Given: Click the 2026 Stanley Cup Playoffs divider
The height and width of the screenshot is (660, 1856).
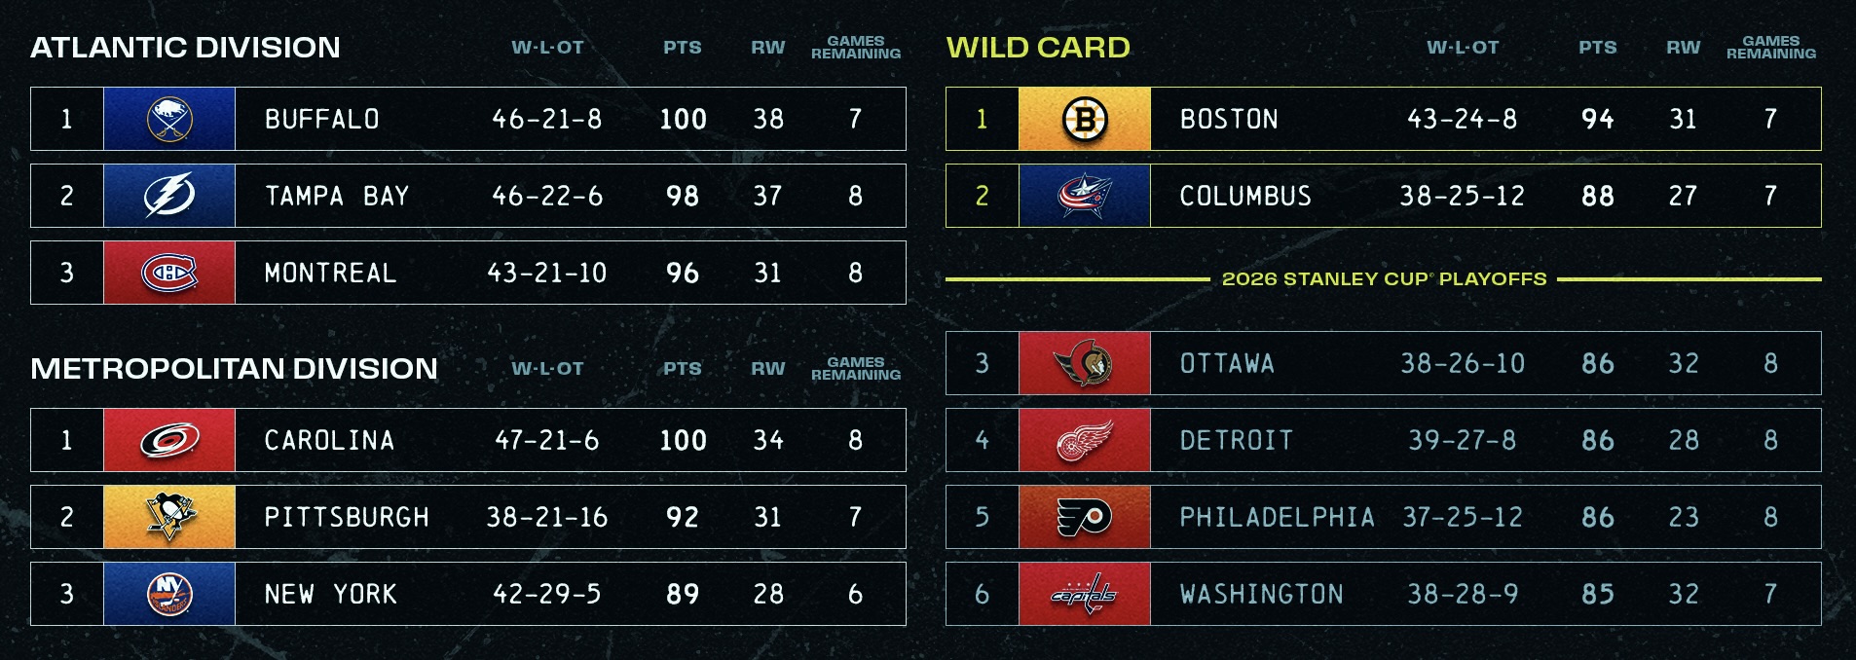Looking at the screenshot, I should click(1384, 279).
